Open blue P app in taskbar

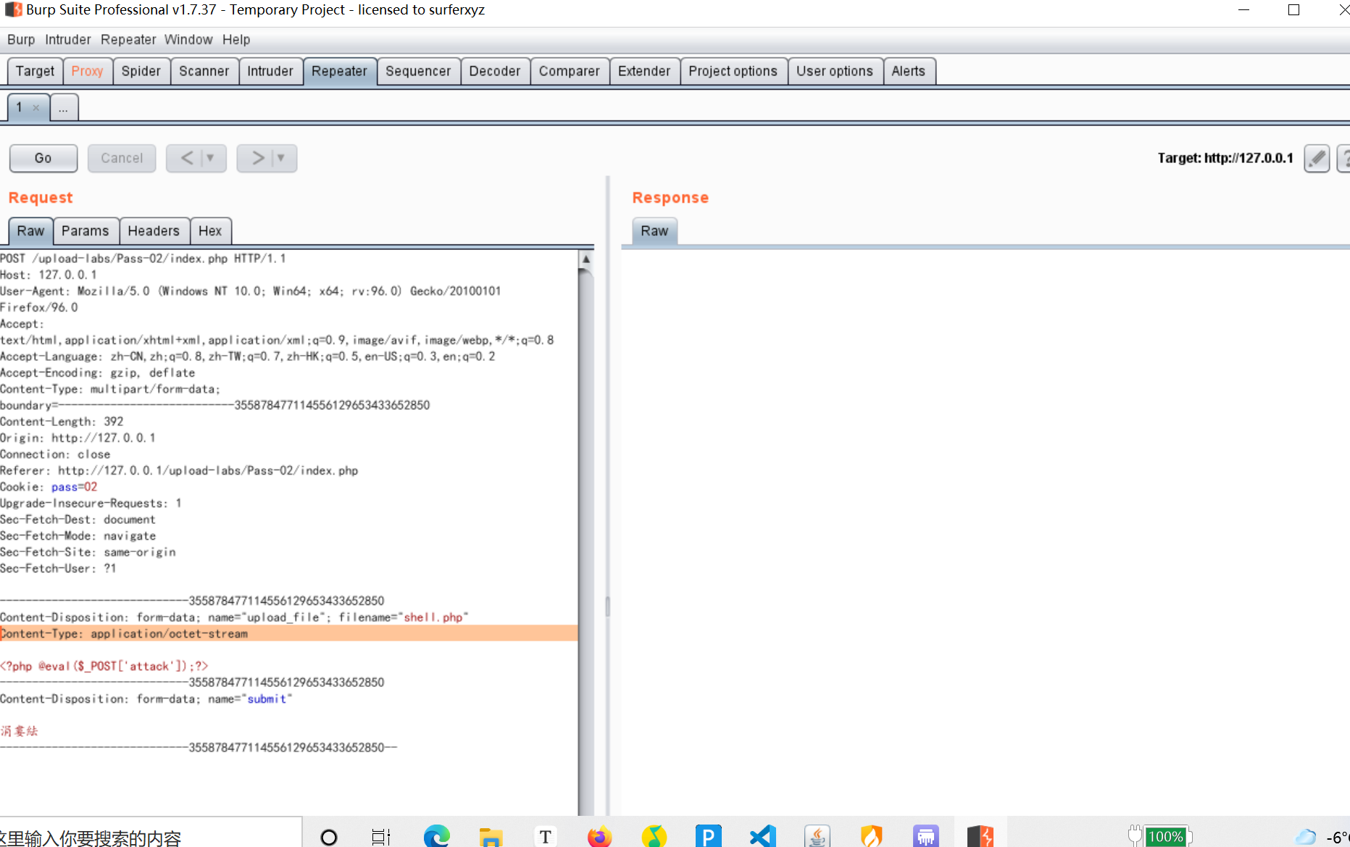click(708, 837)
